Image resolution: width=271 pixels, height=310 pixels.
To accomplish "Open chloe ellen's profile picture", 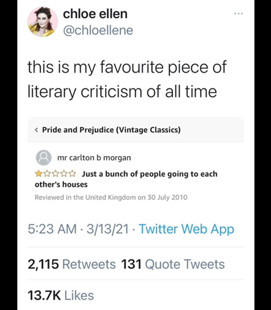I will pos(42,22).
